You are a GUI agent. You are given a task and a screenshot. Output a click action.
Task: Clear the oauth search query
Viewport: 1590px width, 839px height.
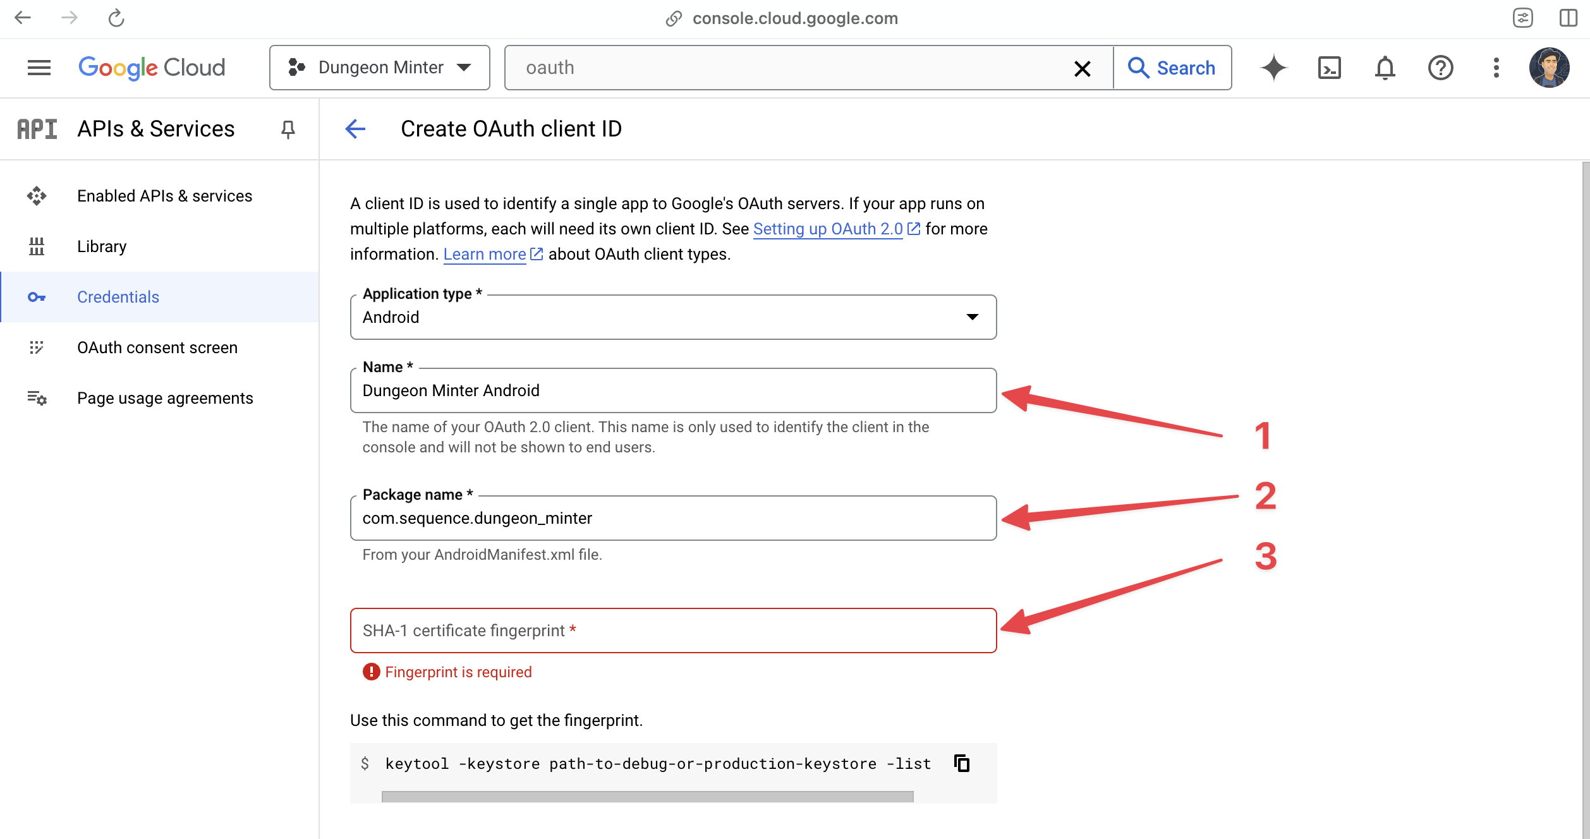1082,68
